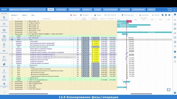This screenshot has width=177, height=99.
Task: Open the folder icon in left sidebar
Action: tap(4, 57)
